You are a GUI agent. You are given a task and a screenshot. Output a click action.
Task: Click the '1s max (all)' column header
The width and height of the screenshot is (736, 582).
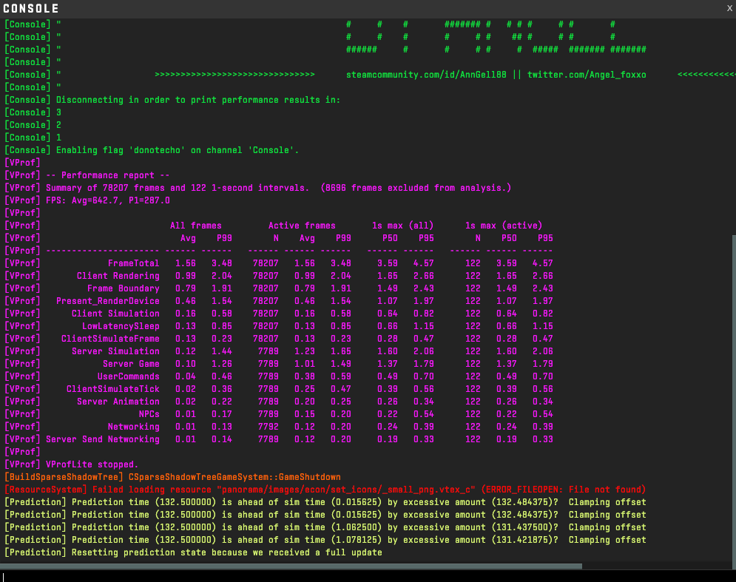point(402,226)
